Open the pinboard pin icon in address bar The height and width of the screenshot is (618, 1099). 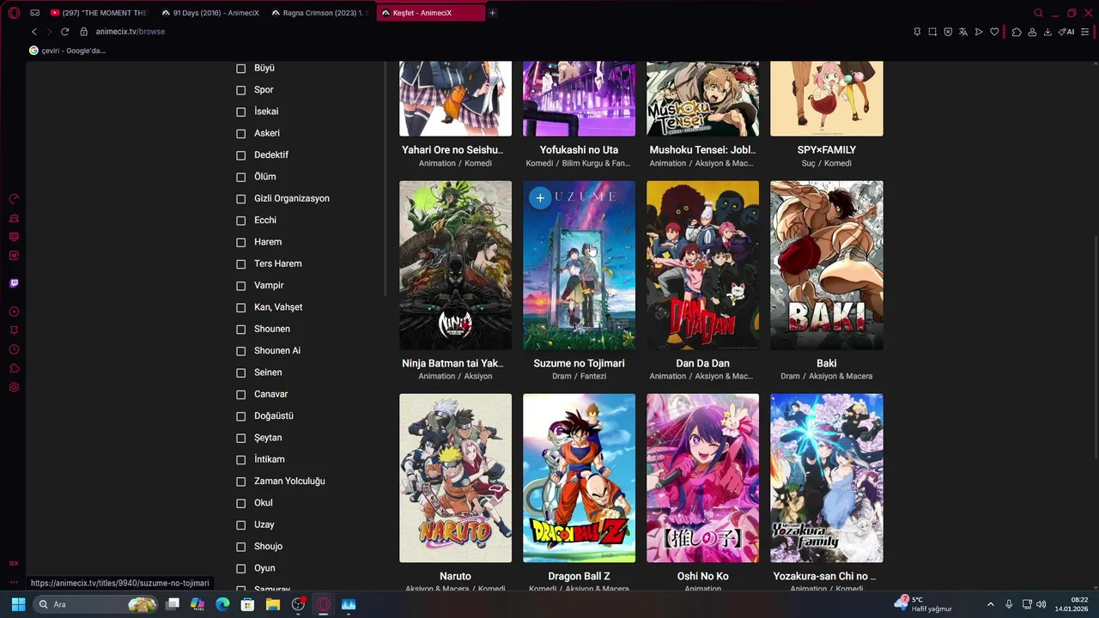tap(917, 32)
